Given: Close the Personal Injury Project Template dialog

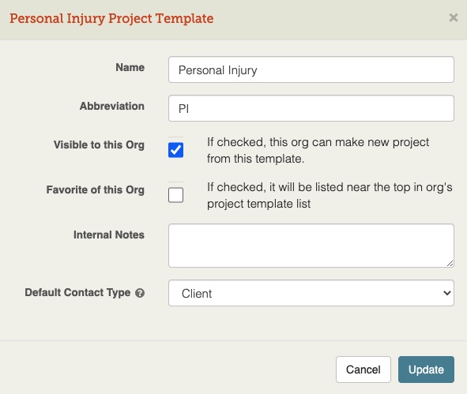Looking at the screenshot, I should pos(454,18).
